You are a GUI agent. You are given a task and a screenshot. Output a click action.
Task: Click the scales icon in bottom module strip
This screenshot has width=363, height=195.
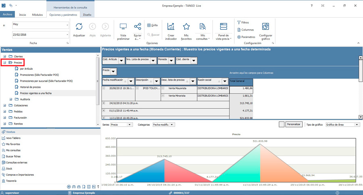[79, 187]
